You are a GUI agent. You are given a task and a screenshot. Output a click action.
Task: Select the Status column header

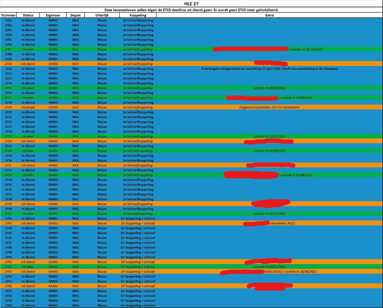pos(28,15)
